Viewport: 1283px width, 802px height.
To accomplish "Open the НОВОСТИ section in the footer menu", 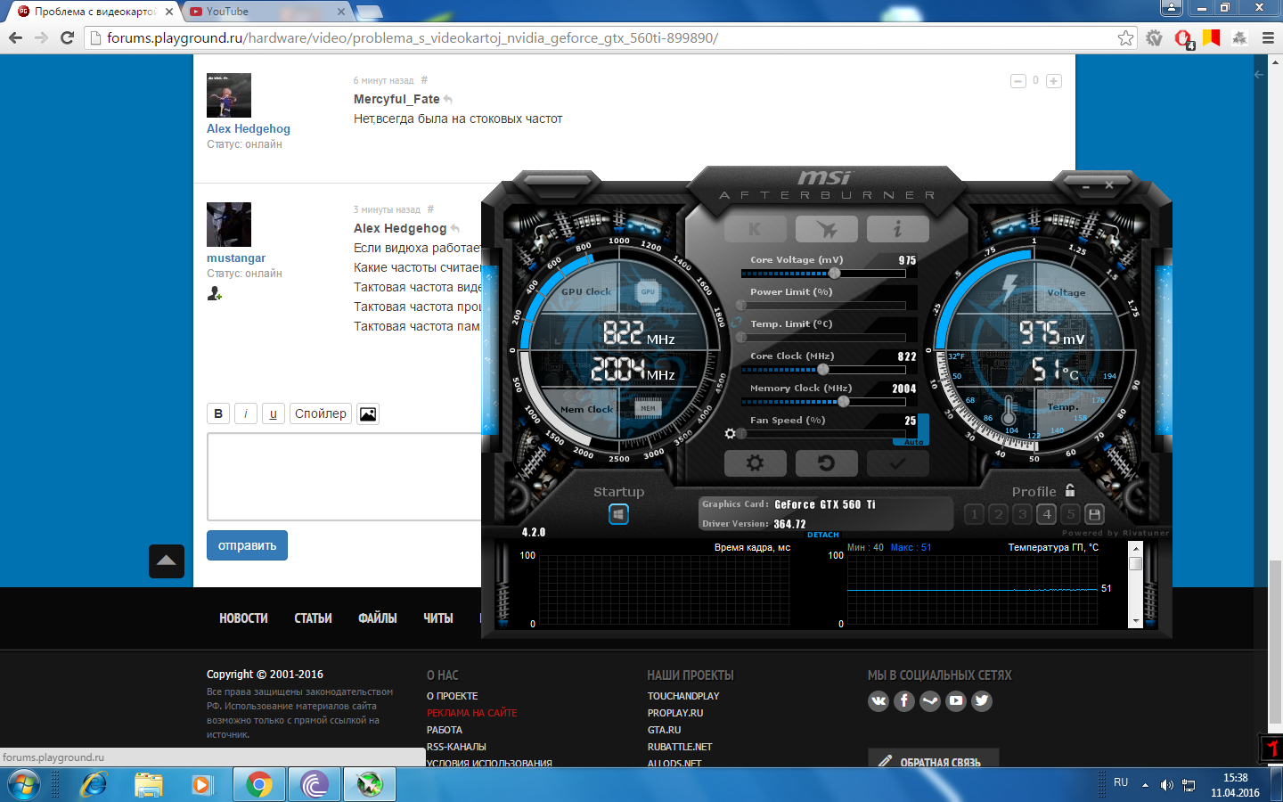I will click(242, 618).
